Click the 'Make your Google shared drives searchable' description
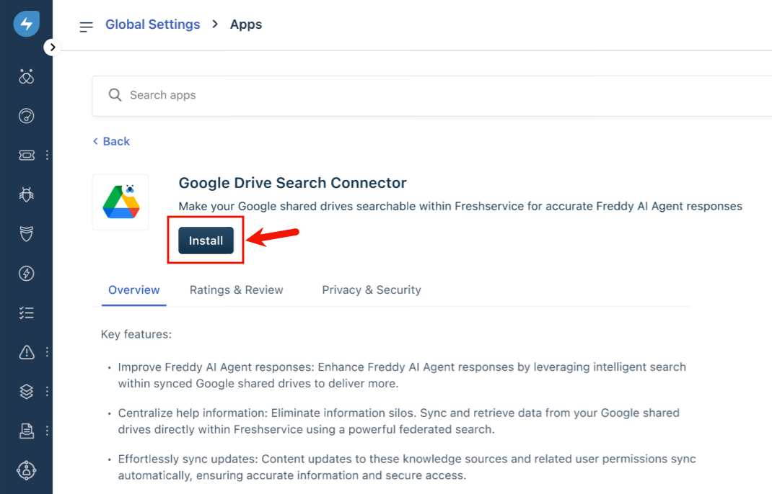Image resolution: width=772 pixels, height=494 pixels. [460, 206]
